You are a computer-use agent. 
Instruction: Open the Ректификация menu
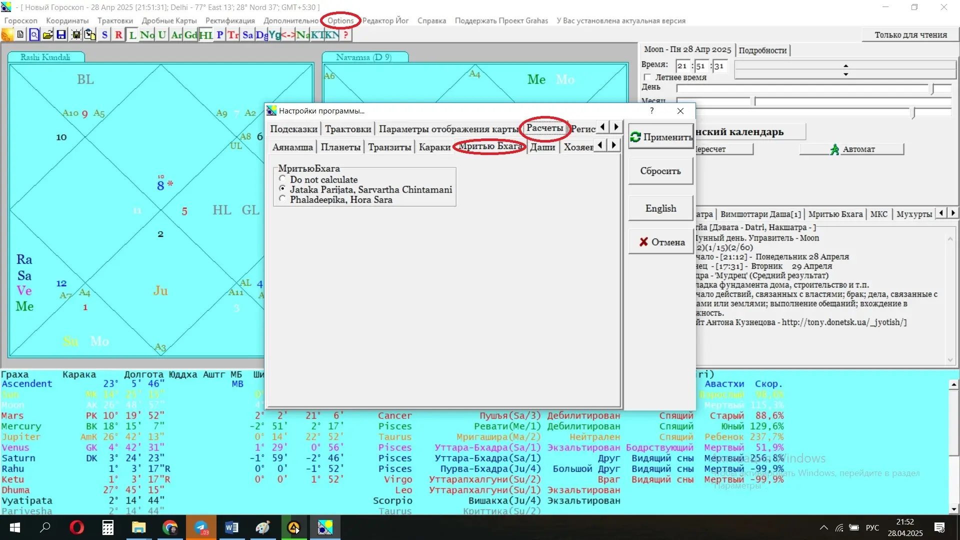[230, 20]
